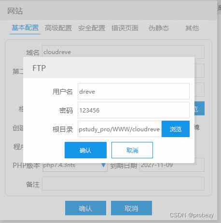Select the 到期日期 date field

pyautogui.click(x=172, y=165)
